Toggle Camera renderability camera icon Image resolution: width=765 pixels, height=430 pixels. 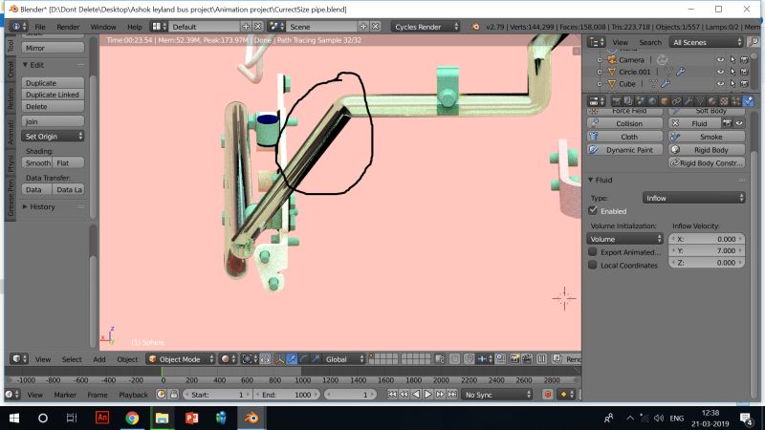744,59
